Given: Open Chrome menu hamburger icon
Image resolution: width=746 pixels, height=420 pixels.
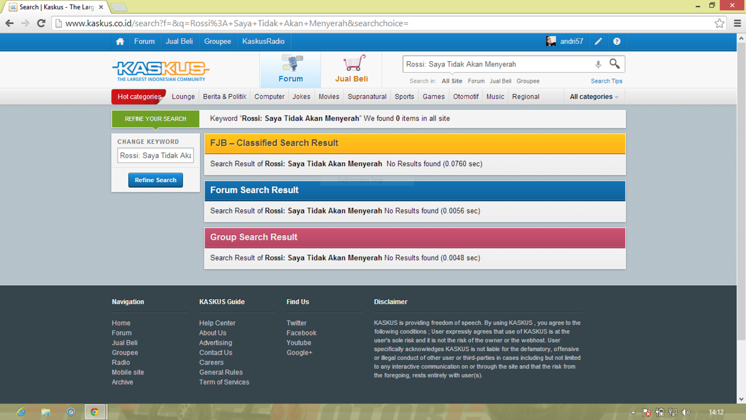Looking at the screenshot, I should tap(737, 23).
